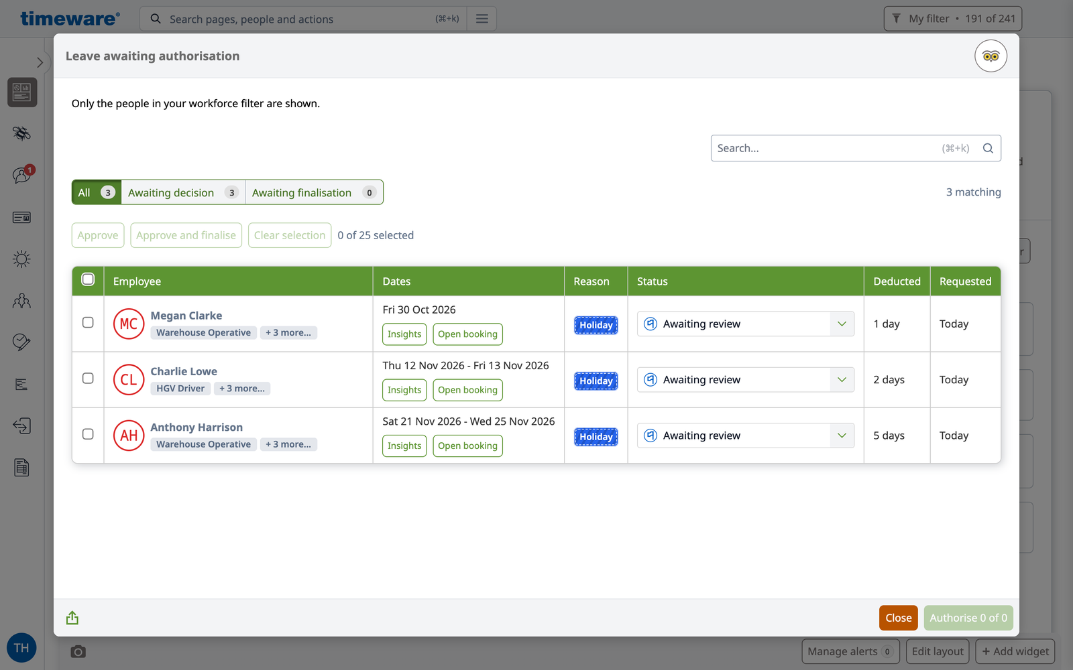Screen dimensions: 1073x670
Task: Click Megan Clarke's MC avatar
Action: point(129,324)
